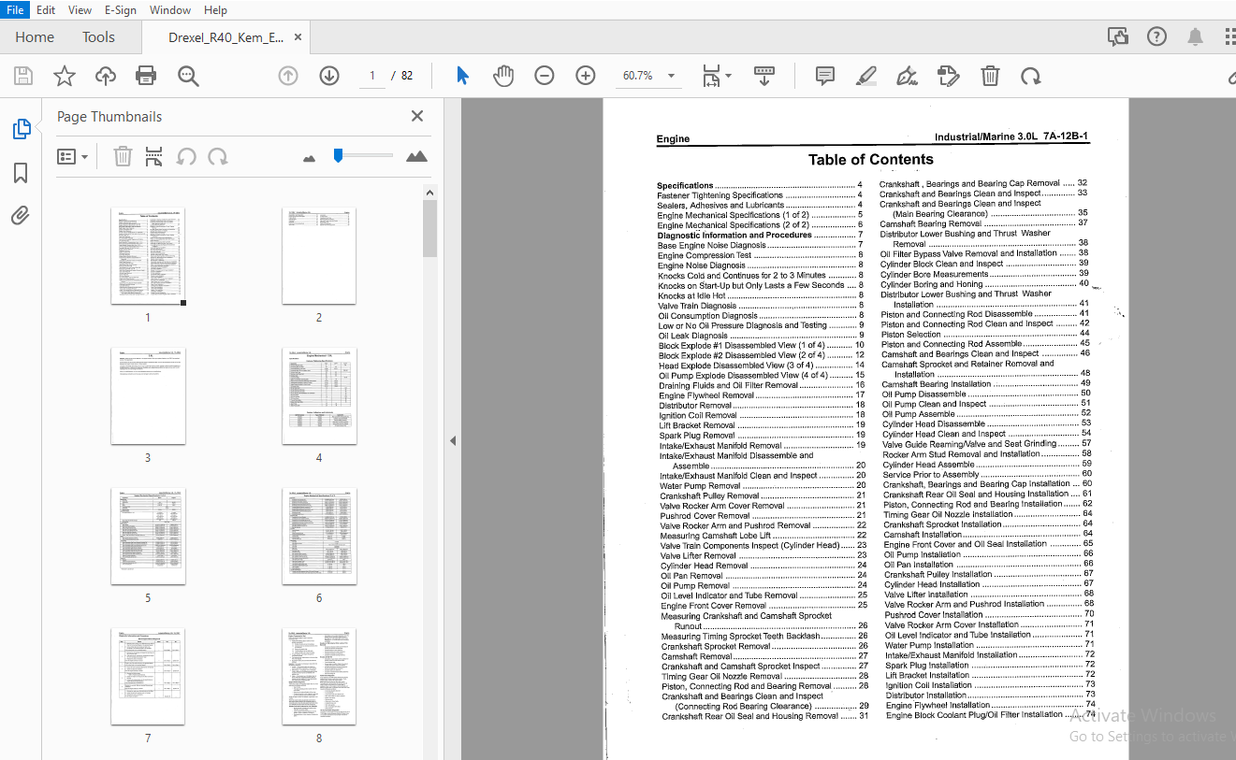Rotate thumbnails counterclockwise

tap(186, 156)
